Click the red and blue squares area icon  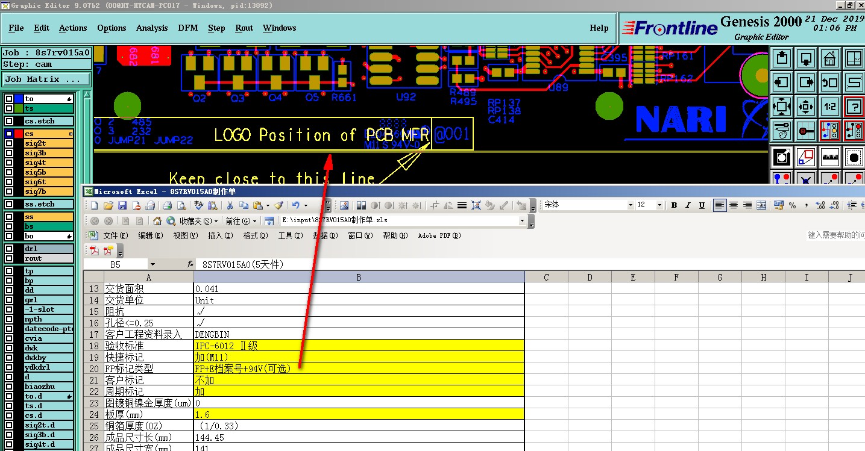click(x=806, y=157)
